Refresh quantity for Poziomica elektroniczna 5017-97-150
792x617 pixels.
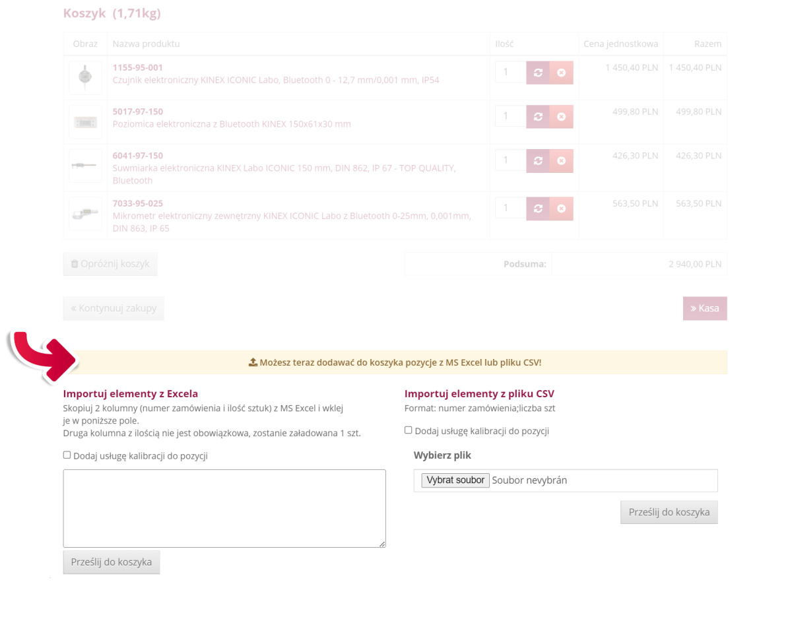pos(538,117)
